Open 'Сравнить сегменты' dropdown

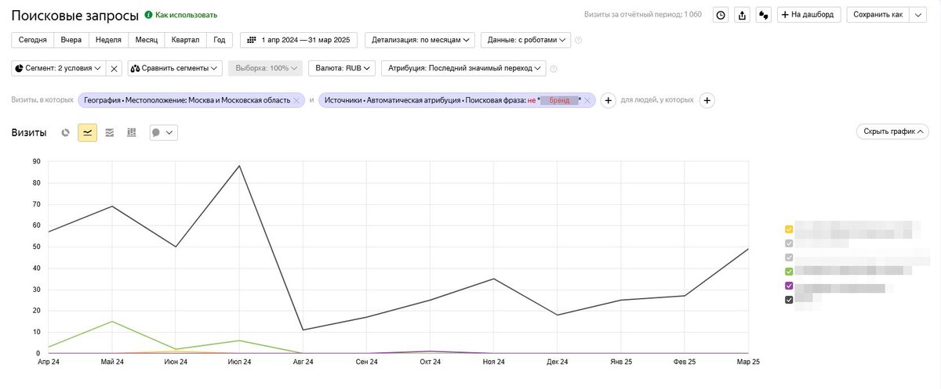click(x=176, y=68)
